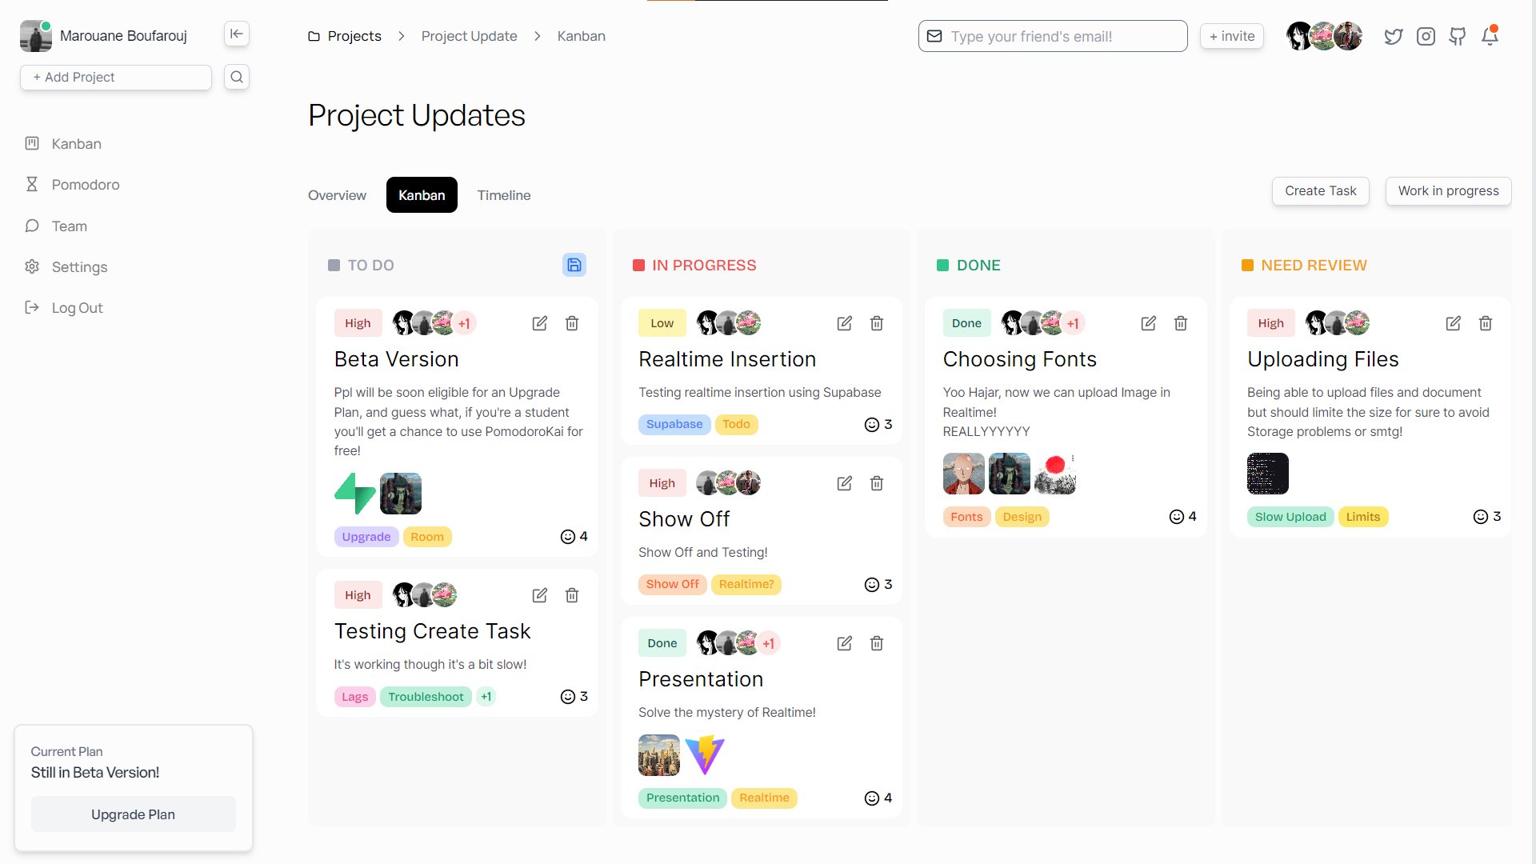This screenshot has height=864, width=1536.
Task: Switch to the Timeline tab
Action: point(503,195)
